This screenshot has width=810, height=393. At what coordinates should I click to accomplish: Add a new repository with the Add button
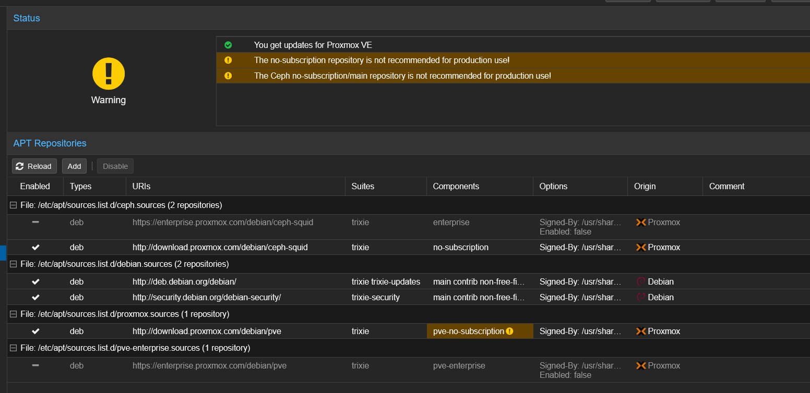[x=74, y=166]
